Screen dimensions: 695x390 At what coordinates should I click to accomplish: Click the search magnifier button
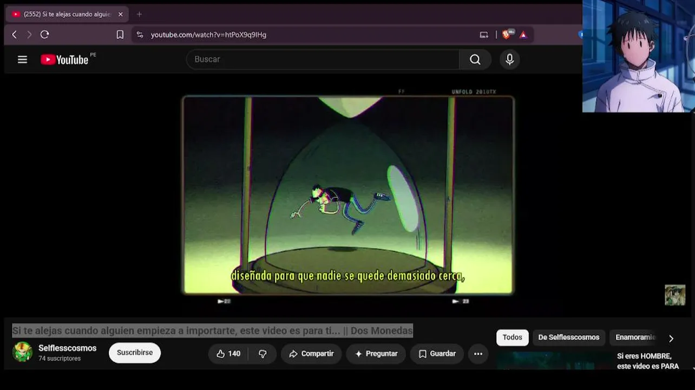click(475, 60)
